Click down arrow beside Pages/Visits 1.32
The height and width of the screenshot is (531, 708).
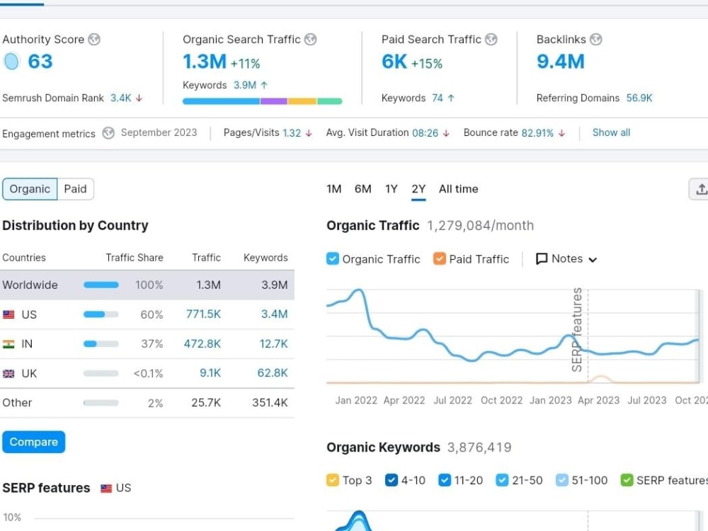309,133
